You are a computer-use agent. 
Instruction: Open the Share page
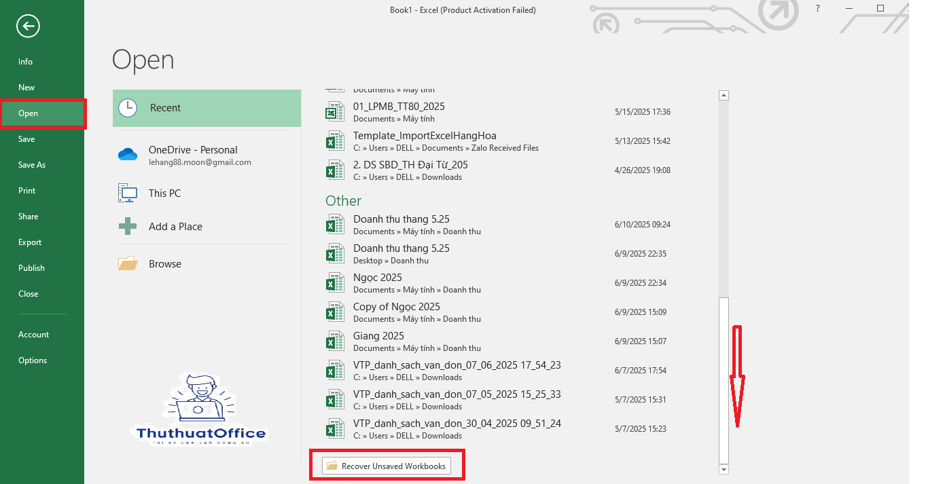pyautogui.click(x=42, y=217)
